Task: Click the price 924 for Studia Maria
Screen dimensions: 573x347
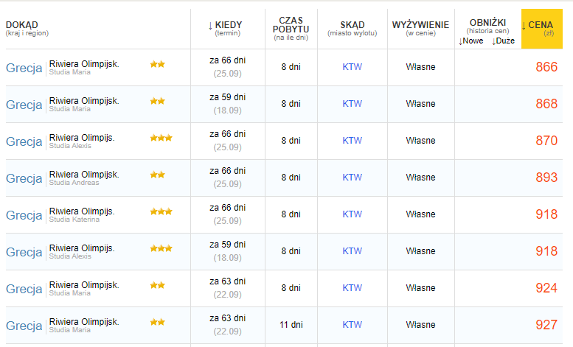Action: [546, 288]
